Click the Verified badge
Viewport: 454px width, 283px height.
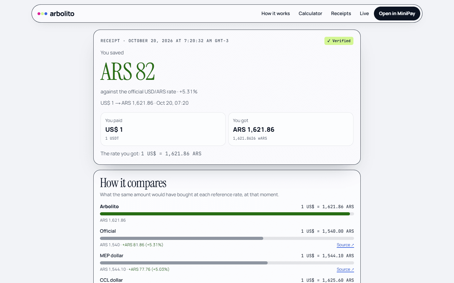point(339,41)
